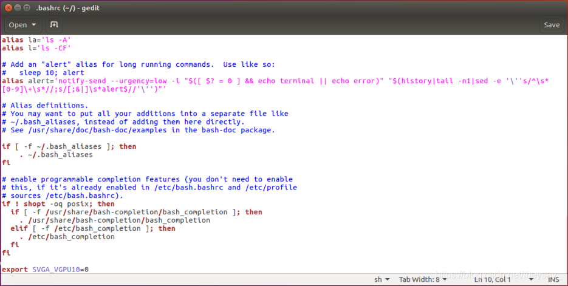Click '# enable programmable completion features' comment
The width and height of the screenshot is (568, 286).
[x=147, y=179]
